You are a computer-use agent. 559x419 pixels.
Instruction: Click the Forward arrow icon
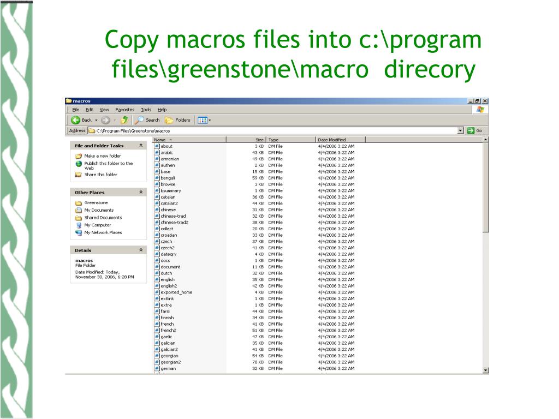(105, 120)
